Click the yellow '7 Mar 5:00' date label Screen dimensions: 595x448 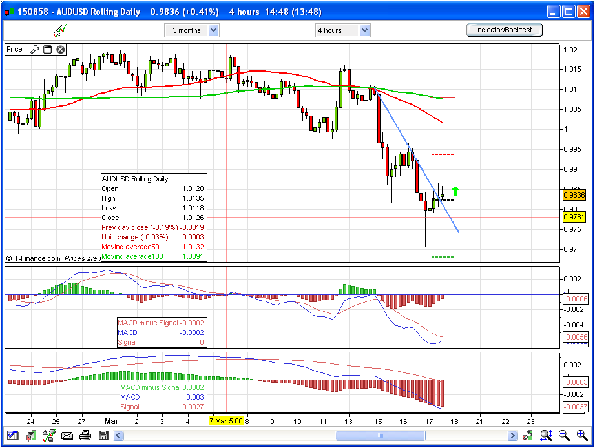pos(226,421)
